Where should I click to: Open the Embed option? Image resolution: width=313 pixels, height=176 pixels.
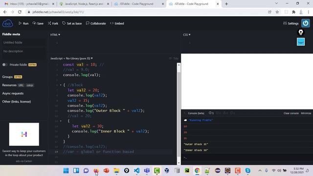point(117,23)
